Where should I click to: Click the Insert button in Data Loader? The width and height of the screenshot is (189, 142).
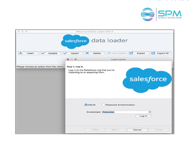click(x=28, y=53)
